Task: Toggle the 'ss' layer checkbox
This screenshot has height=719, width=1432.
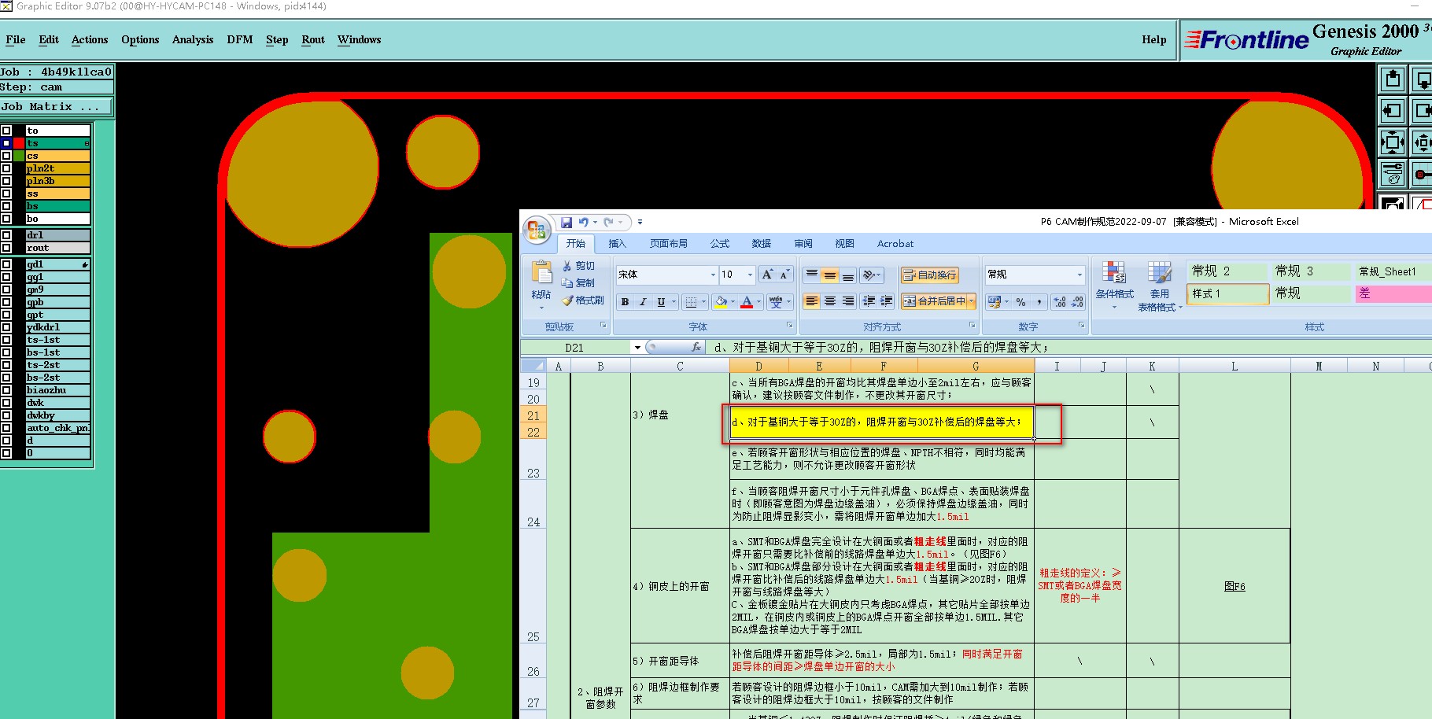Action: coord(6,194)
